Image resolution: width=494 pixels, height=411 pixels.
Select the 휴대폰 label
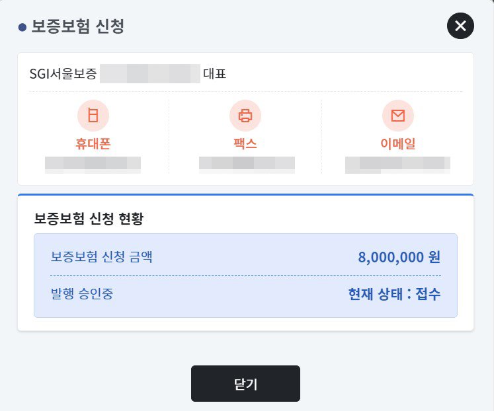tap(93, 144)
